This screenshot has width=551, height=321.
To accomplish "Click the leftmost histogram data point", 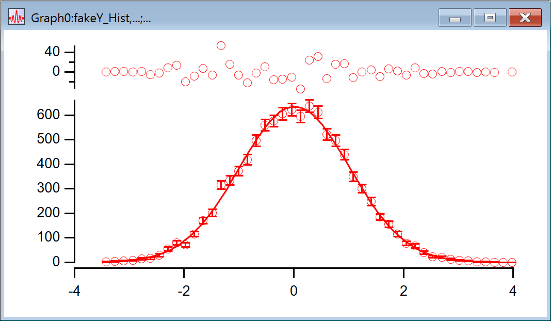I will [106, 262].
